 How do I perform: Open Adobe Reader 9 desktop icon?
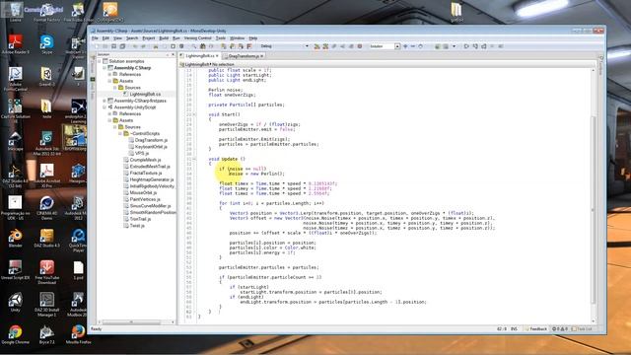tap(16, 44)
